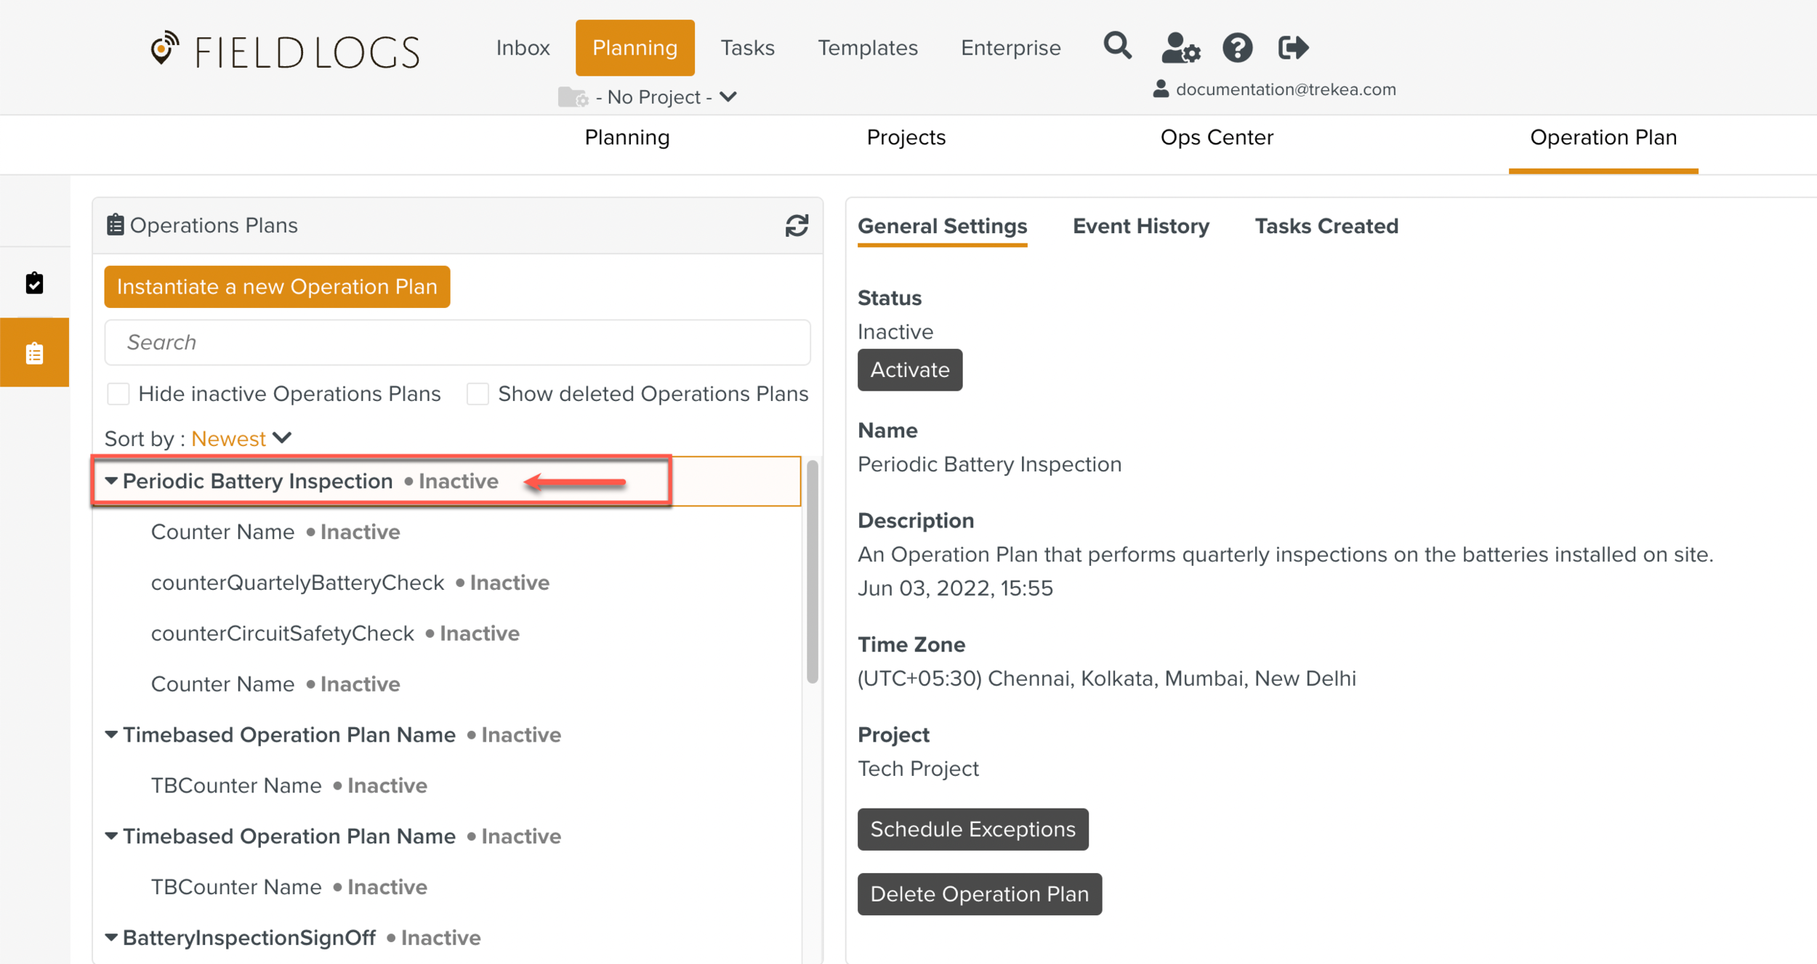Screen dimensions: 1817x964
Task: Open the Ops Center tab
Action: (1216, 137)
